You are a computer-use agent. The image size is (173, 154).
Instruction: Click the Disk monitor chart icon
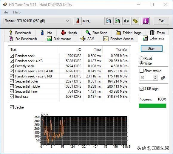49,39
